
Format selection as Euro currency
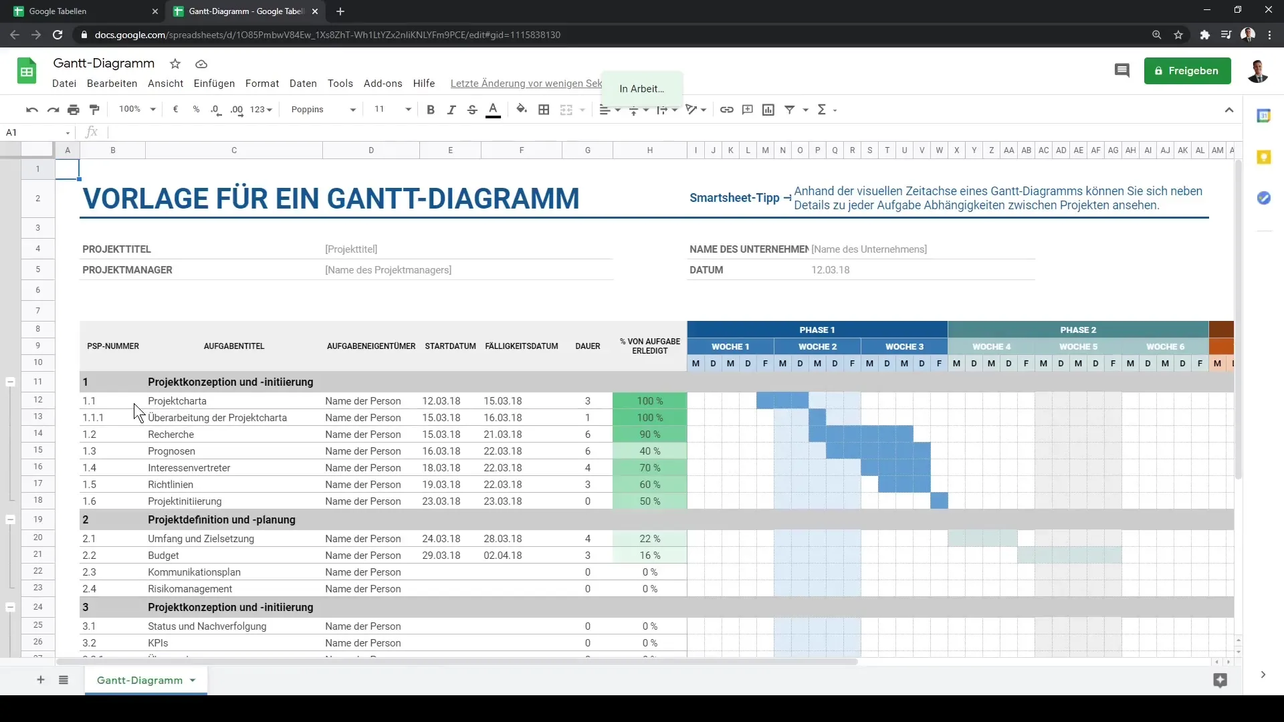175,110
